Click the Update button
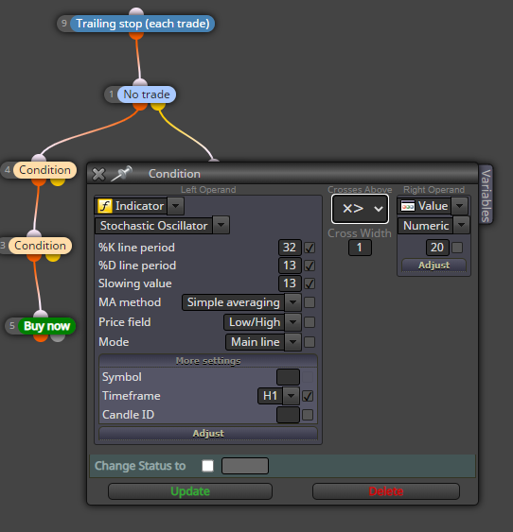 click(190, 491)
